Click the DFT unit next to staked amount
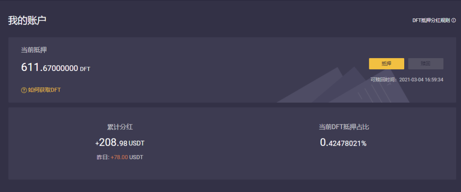 pyautogui.click(x=85, y=69)
